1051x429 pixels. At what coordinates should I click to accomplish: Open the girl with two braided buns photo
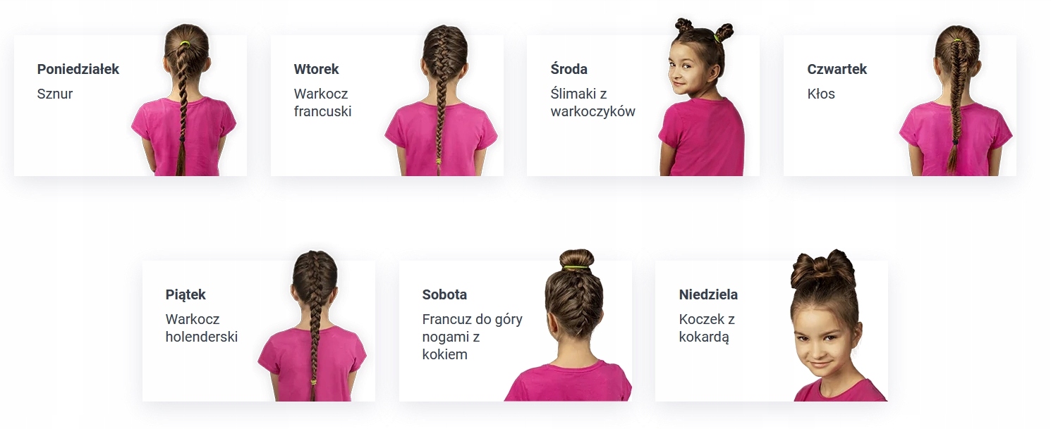tap(701, 97)
